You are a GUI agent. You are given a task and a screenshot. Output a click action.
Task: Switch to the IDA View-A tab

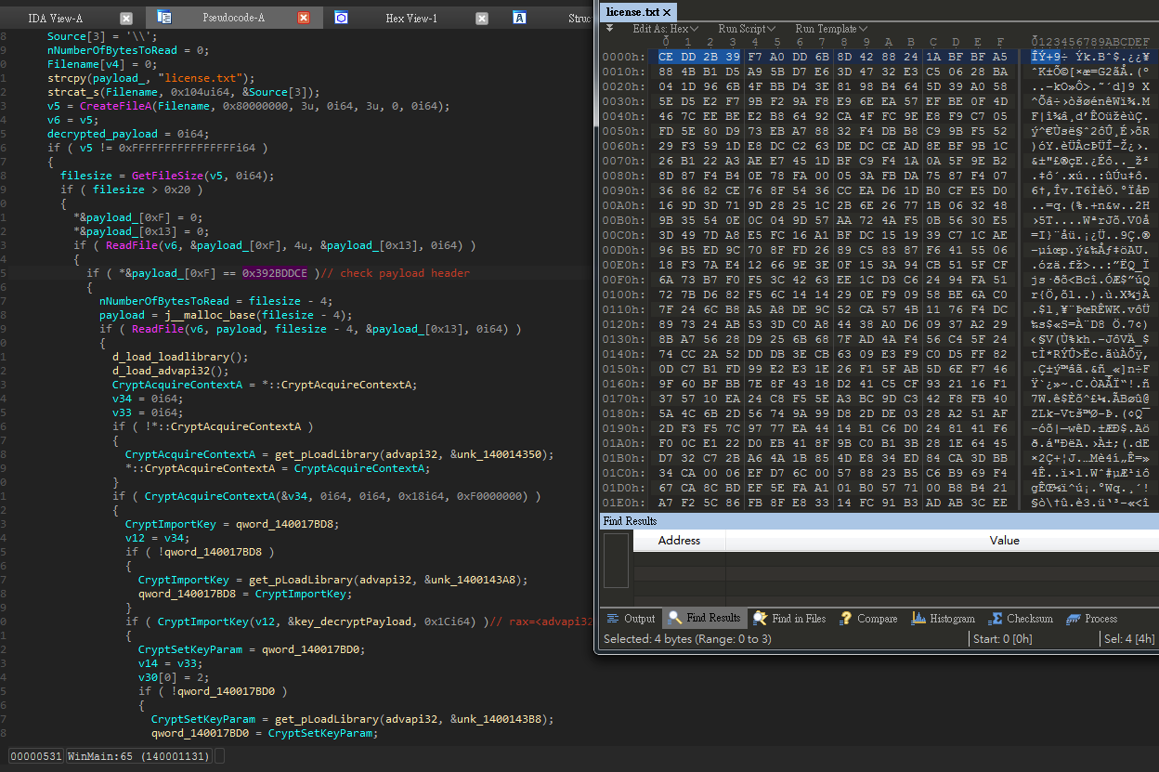click(x=54, y=18)
